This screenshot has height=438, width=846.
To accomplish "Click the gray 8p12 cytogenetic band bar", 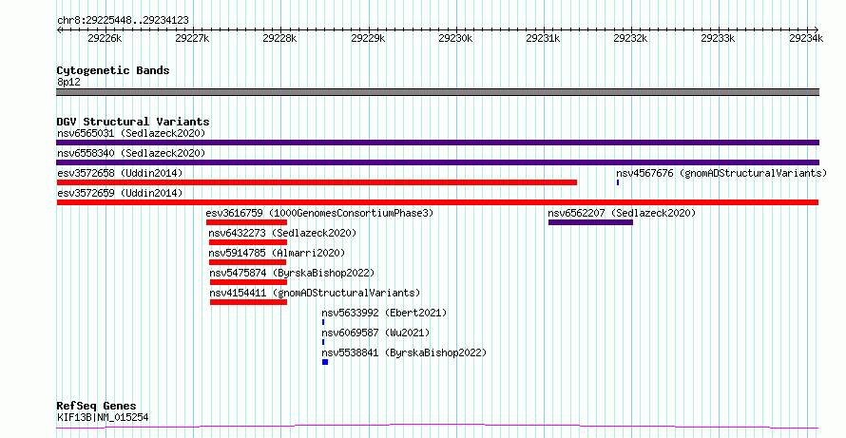I will pos(437,92).
